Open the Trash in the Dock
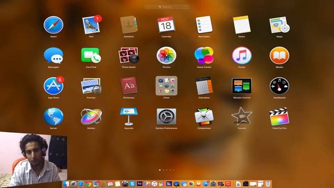334x188 pixels. coord(268,183)
